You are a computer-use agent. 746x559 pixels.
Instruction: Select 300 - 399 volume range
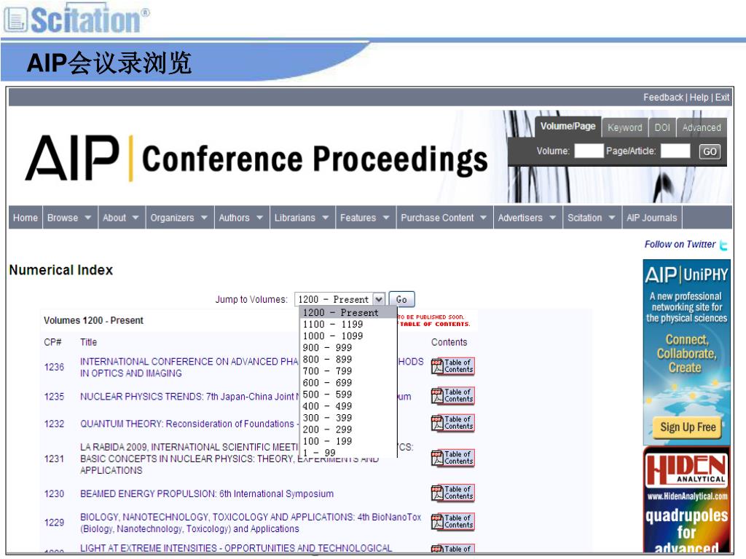pos(348,418)
